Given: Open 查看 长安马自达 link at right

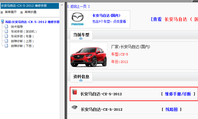Looking at the screenshot, I should 174,19.
